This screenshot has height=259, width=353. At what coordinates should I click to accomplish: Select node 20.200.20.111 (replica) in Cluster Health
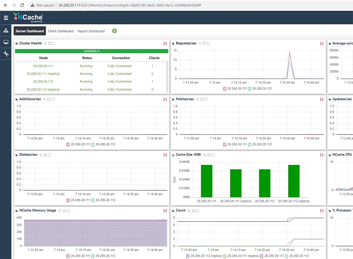43,74
